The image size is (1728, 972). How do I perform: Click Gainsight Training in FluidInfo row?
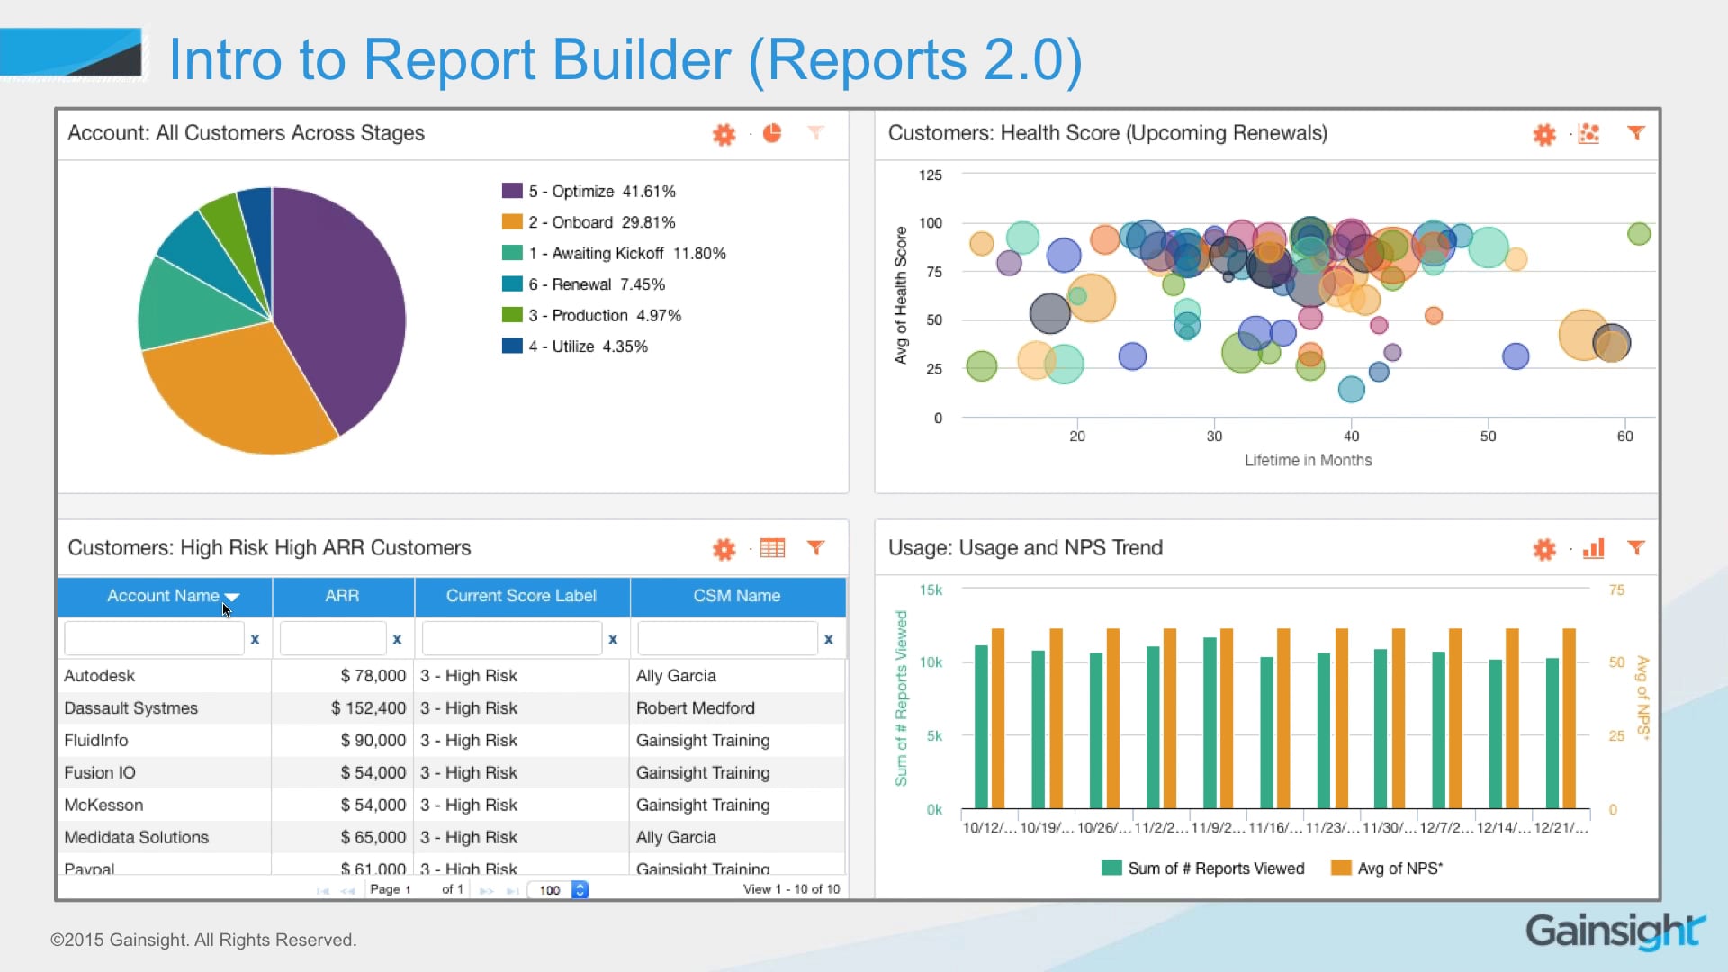704,741
